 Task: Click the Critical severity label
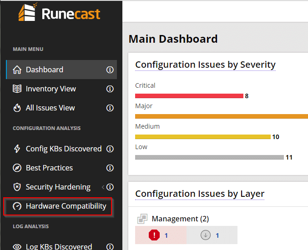(145, 85)
